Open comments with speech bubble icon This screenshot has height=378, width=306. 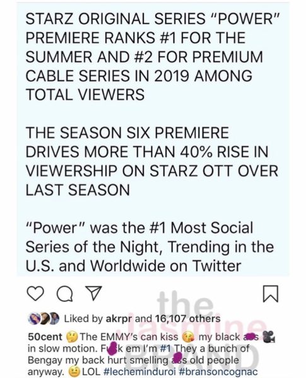coord(64,294)
